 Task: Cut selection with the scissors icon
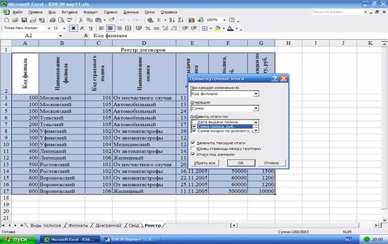(81, 20)
